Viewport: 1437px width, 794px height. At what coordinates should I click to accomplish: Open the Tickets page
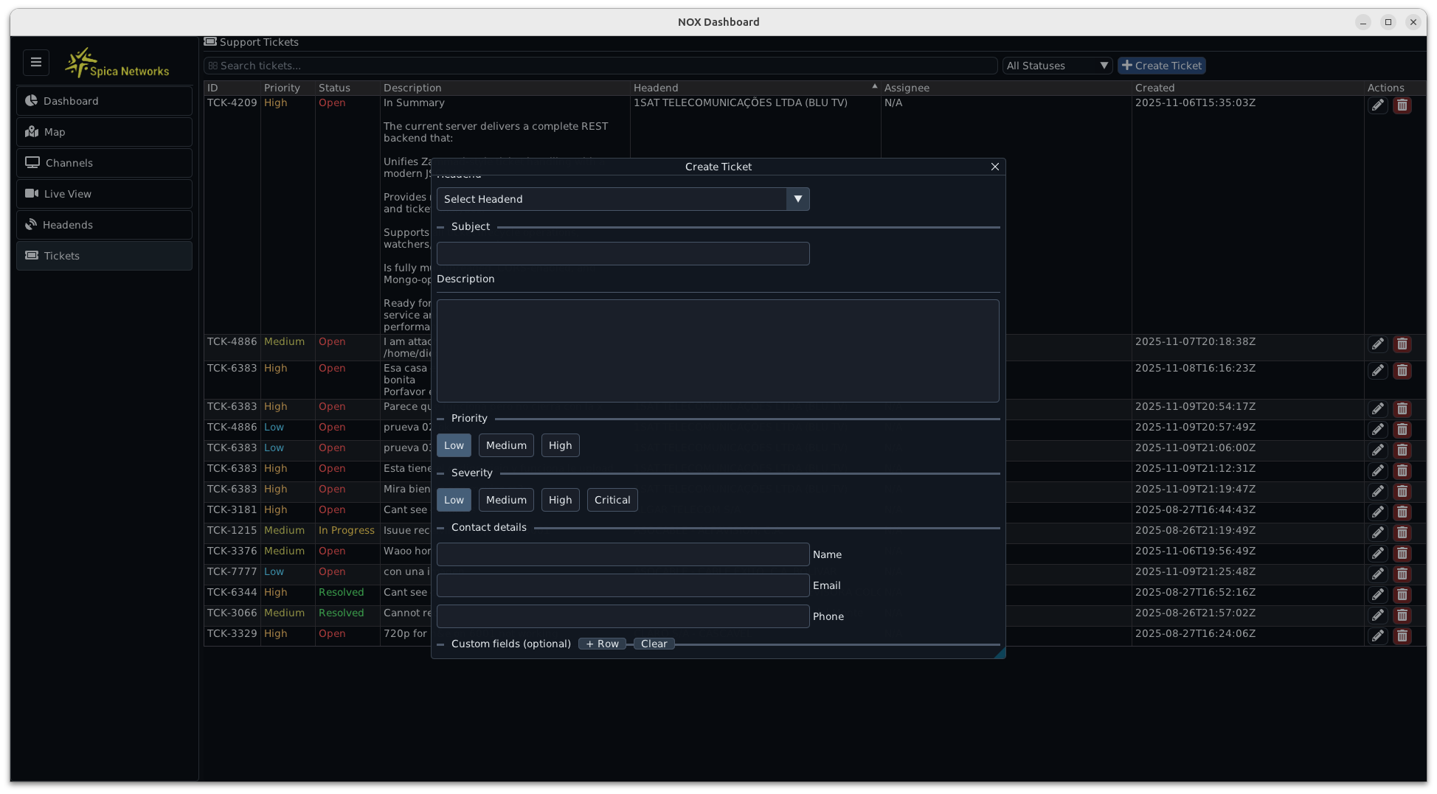[x=104, y=256]
